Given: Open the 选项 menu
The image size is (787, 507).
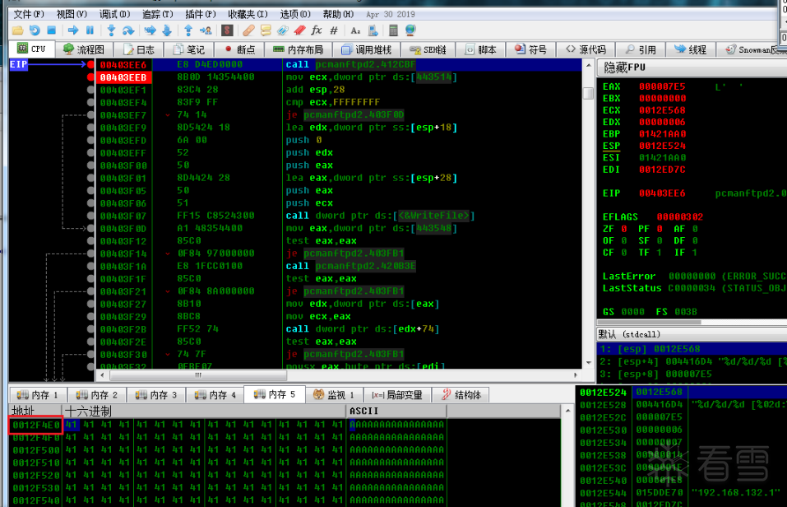Looking at the screenshot, I should [295, 14].
